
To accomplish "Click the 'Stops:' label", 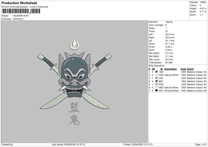I will tap(152, 28).
